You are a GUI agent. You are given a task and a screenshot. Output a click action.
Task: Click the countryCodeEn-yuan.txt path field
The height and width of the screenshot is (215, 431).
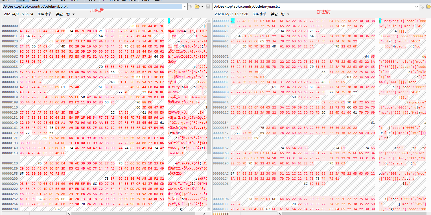pos(310,6)
